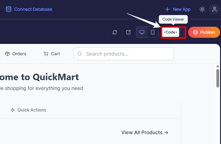Click the Publish button
The width and height of the screenshot is (221, 144).
204,32
